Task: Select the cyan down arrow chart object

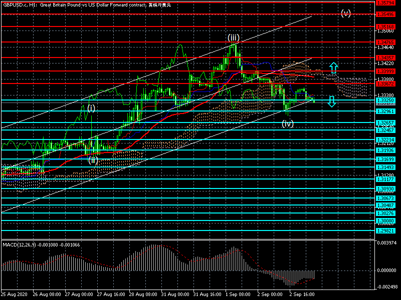Action: click(332, 101)
